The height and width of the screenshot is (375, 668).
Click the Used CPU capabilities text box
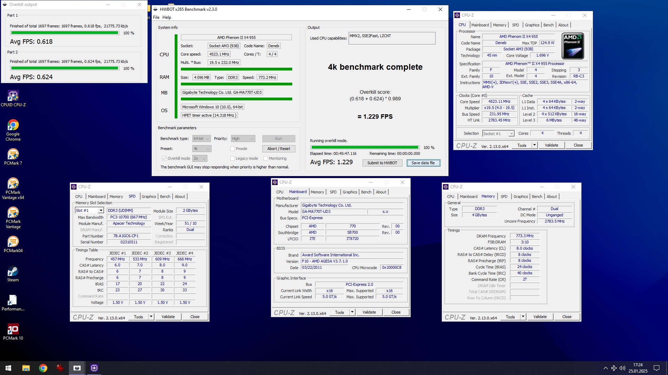click(x=392, y=38)
